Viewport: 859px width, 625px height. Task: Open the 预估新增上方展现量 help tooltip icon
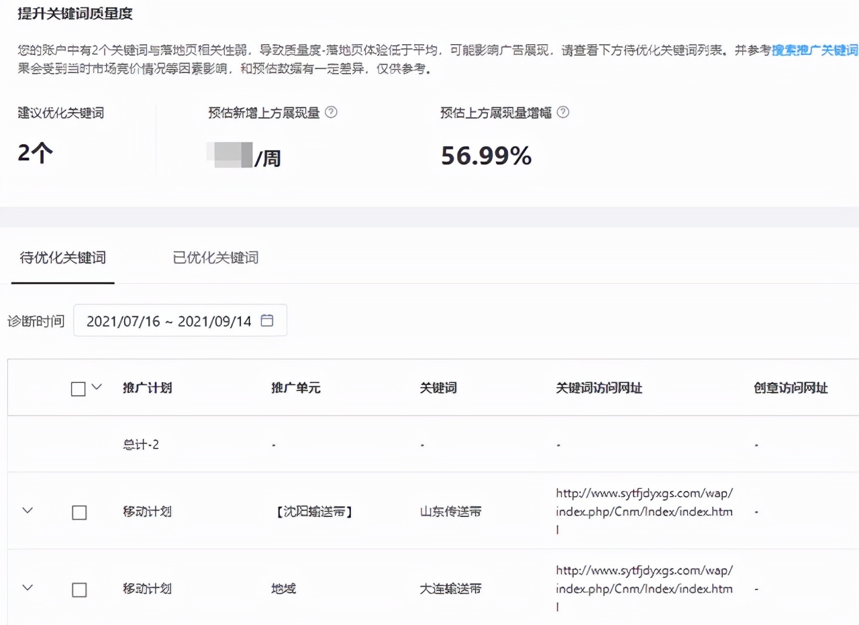[330, 113]
